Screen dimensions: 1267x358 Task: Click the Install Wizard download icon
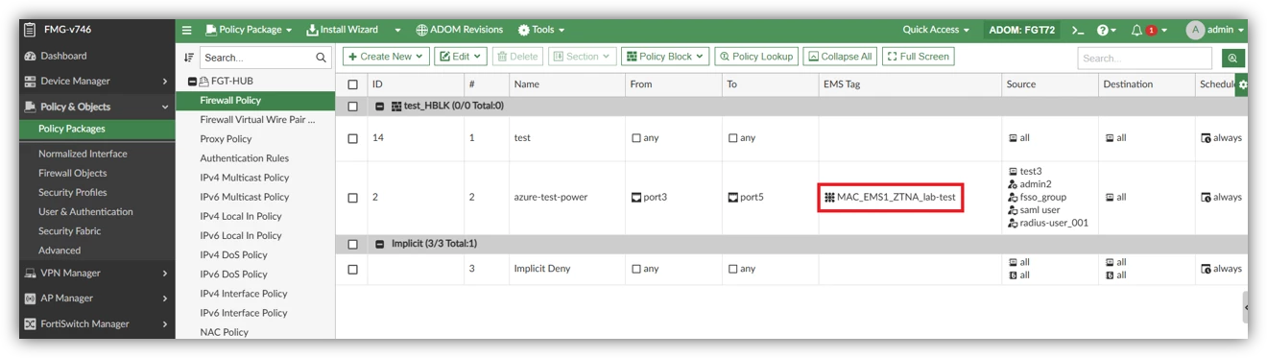point(312,30)
